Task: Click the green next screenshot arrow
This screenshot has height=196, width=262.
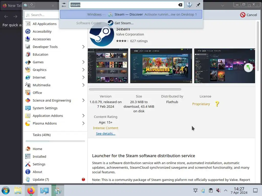Action: pyautogui.click(x=248, y=67)
